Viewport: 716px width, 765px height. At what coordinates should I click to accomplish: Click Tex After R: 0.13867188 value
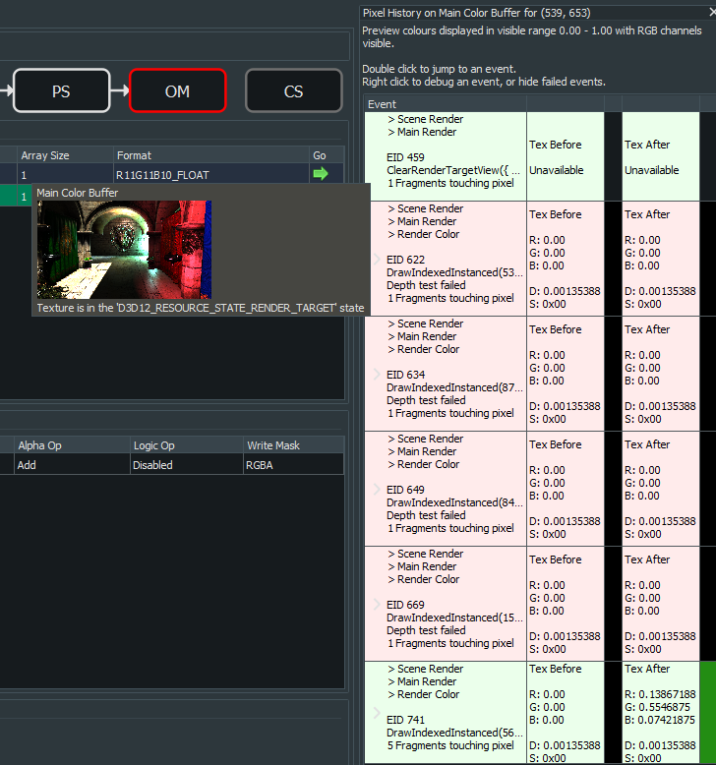coord(660,694)
